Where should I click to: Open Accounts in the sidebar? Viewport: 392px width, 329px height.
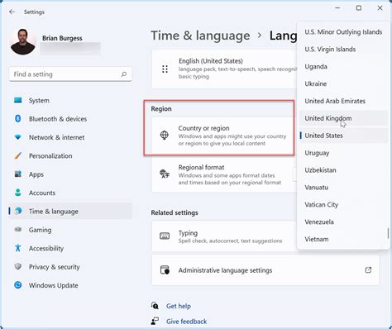[70, 193]
